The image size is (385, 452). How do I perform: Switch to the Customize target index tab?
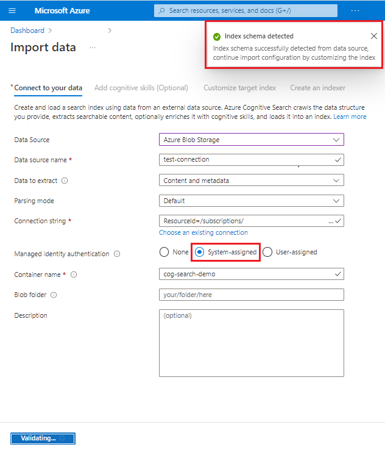(x=239, y=88)
